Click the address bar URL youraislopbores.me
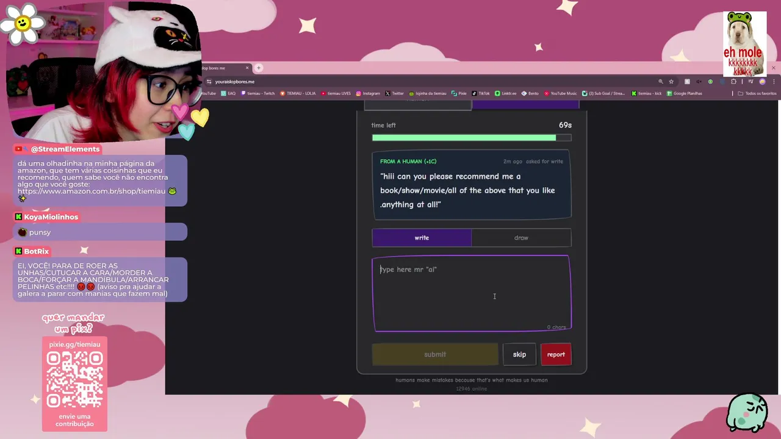Viewport: 781px width, 439px height. pyautogui.click(x=235, y=82)
